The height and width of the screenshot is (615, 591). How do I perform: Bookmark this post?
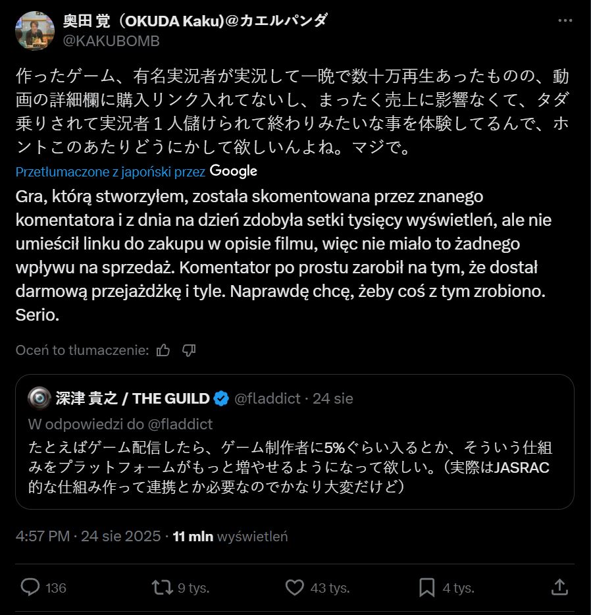coord(426,587)
